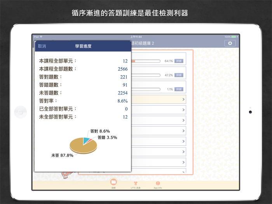The height and width of the screenshot is (204, 272).
Task: Click the total questions value 2566
Action: tap(123, 69)
